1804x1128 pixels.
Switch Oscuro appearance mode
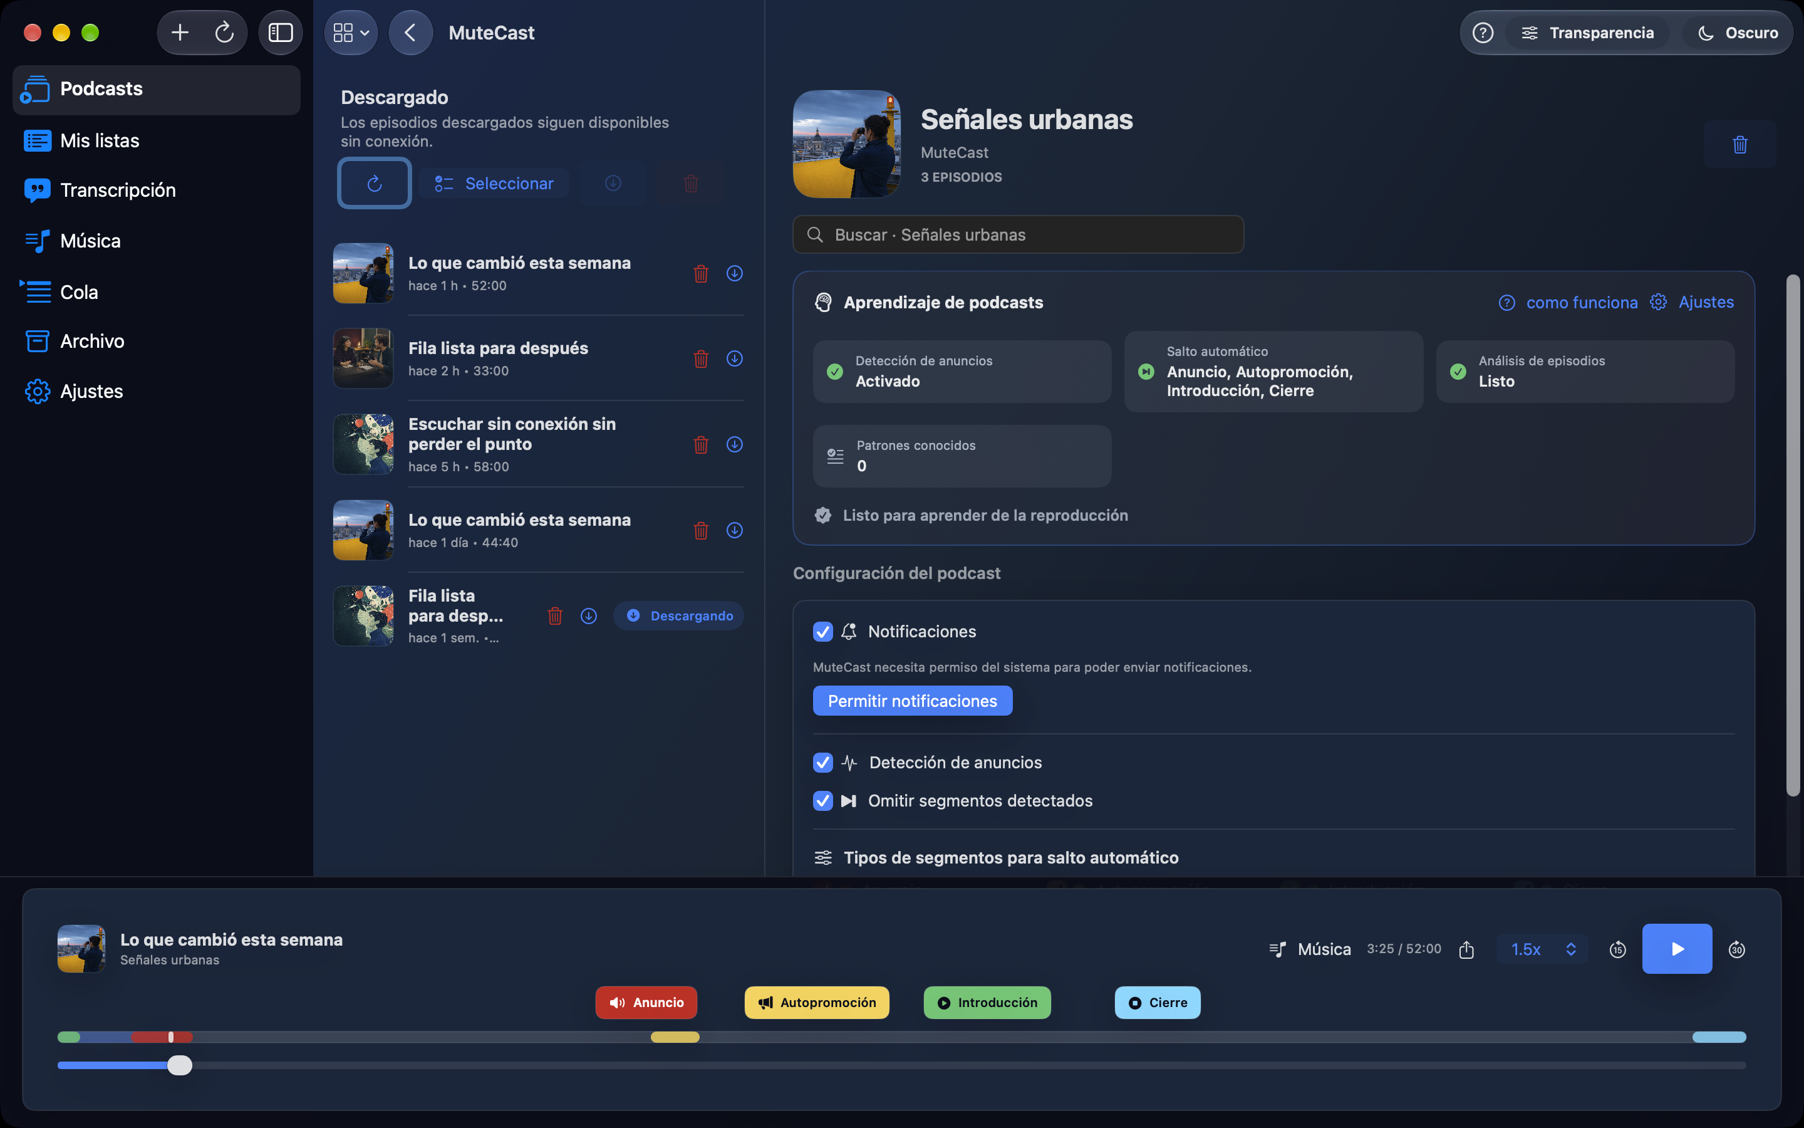click(x=1738, y=33)
